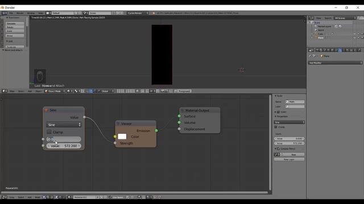Enable Clamp checkbox in Sine node

pos(49,132)
